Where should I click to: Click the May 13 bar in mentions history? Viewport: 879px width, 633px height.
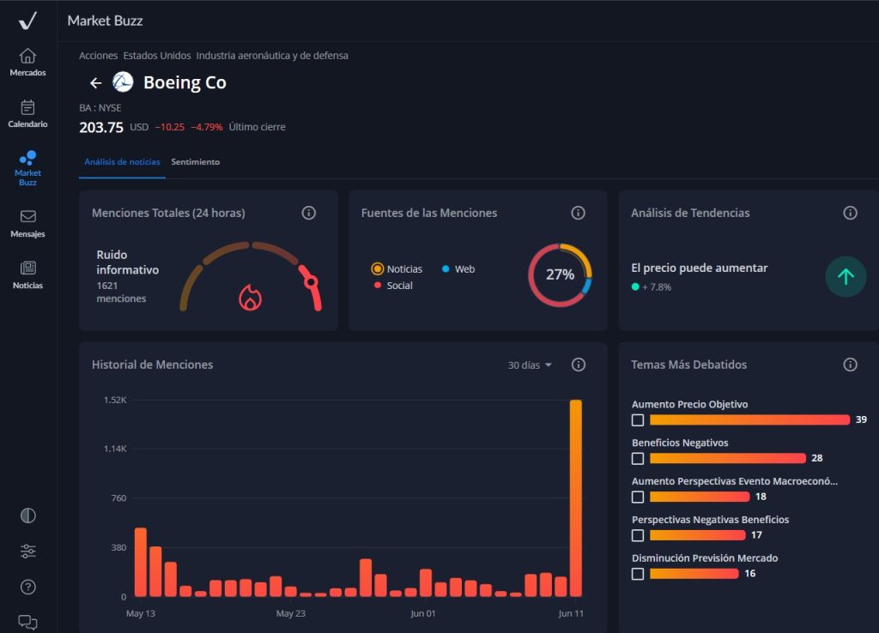click(141, 562)
